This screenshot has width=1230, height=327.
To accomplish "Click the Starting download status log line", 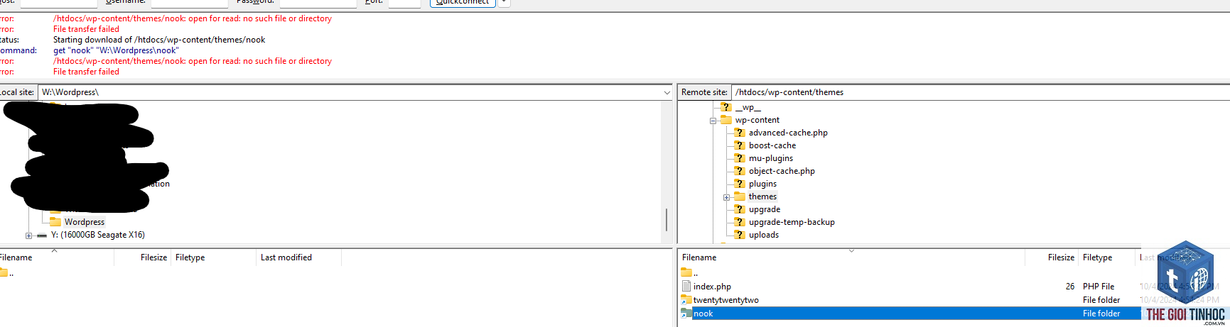I will [159, 40].
